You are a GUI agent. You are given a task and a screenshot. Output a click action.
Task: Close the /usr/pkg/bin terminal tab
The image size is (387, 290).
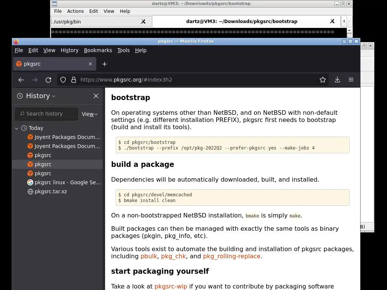(143, 22)
